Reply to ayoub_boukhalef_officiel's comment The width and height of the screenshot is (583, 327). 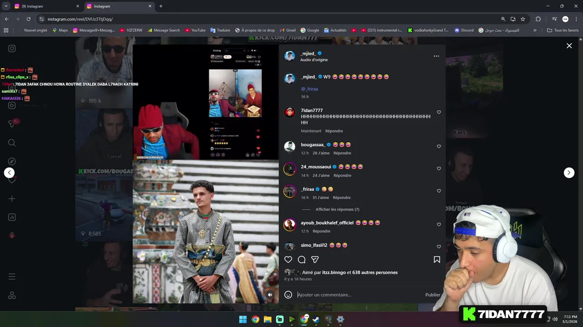coord(322,231)
